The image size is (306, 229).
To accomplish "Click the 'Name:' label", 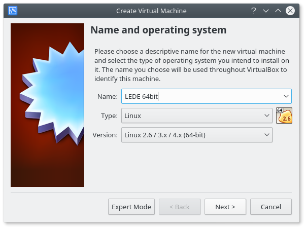I will pyautogui.click(x=108, y=96).
